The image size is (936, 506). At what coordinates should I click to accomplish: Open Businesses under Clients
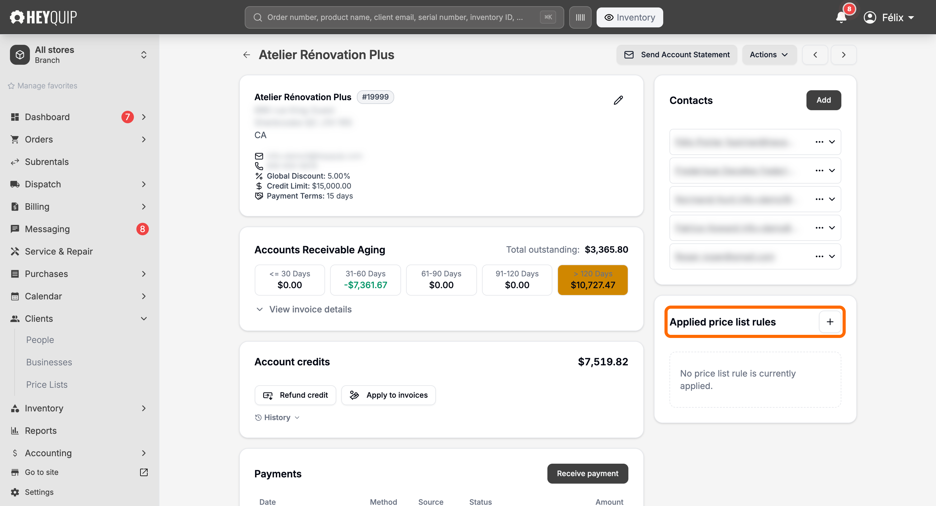[x=49, y=363]
